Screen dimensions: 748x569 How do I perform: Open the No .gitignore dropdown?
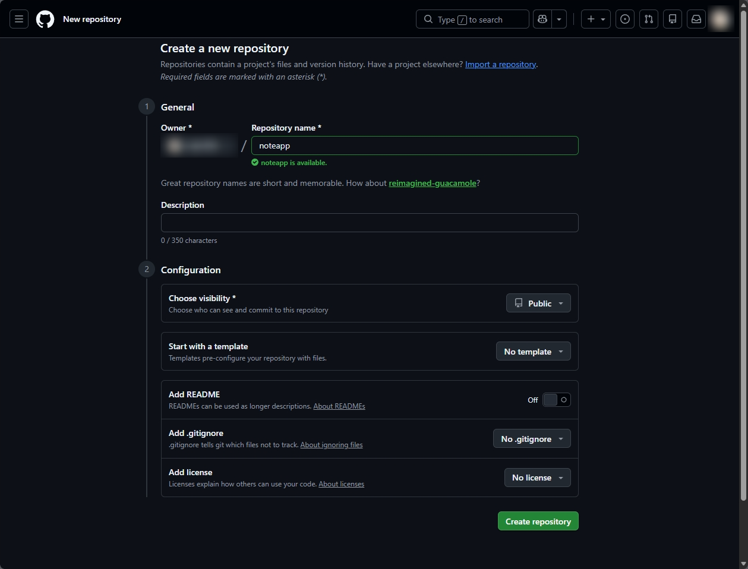tap(532, 439)
